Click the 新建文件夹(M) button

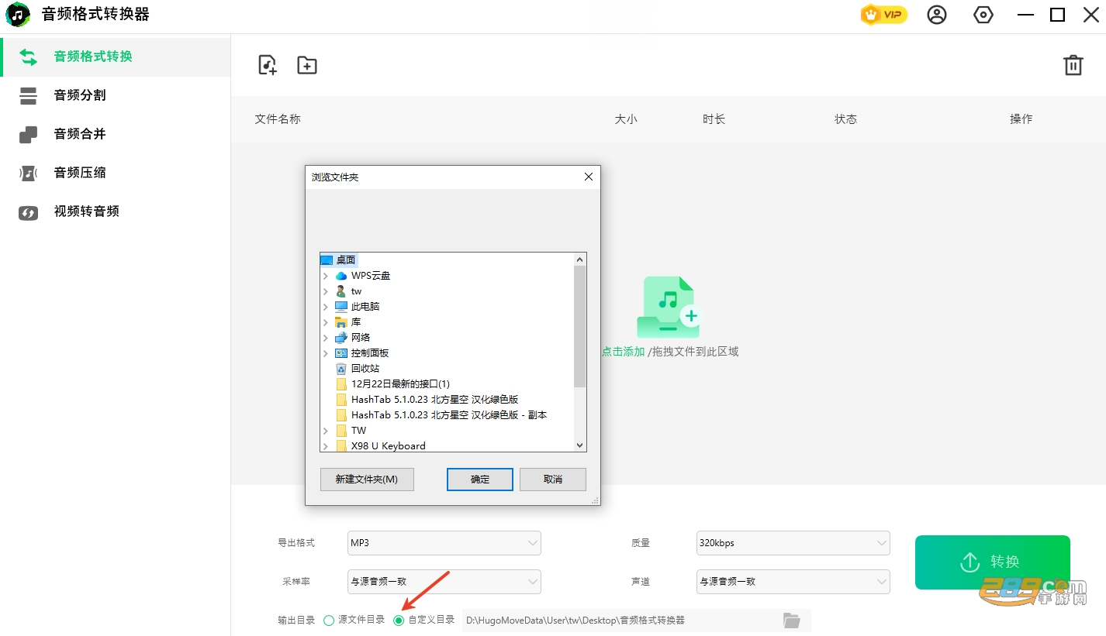click(x=367, y=480)
